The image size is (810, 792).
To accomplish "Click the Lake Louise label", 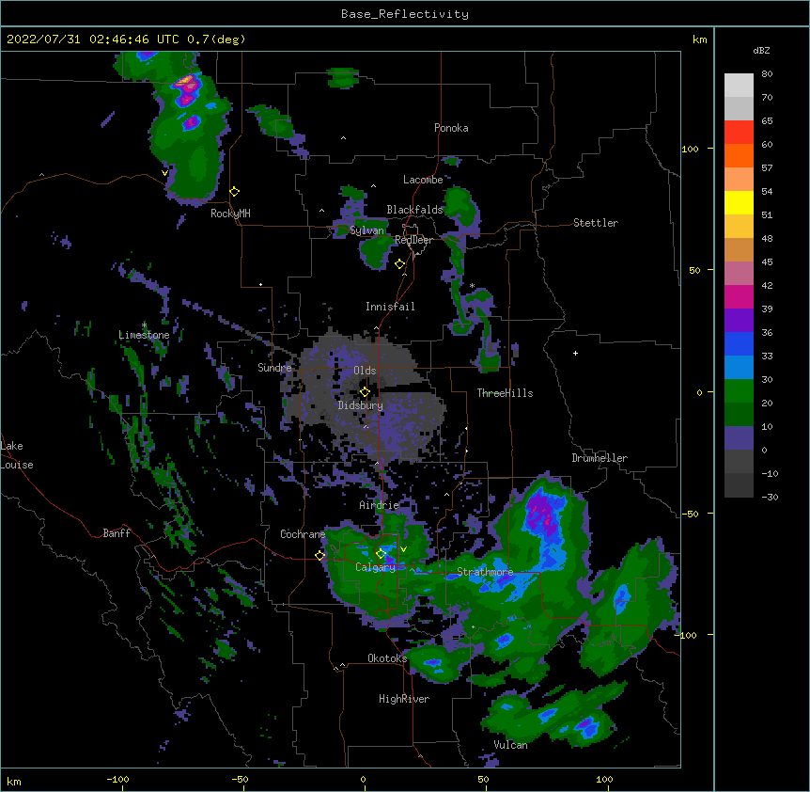I will pyautogui.click(x=17, y=455).
